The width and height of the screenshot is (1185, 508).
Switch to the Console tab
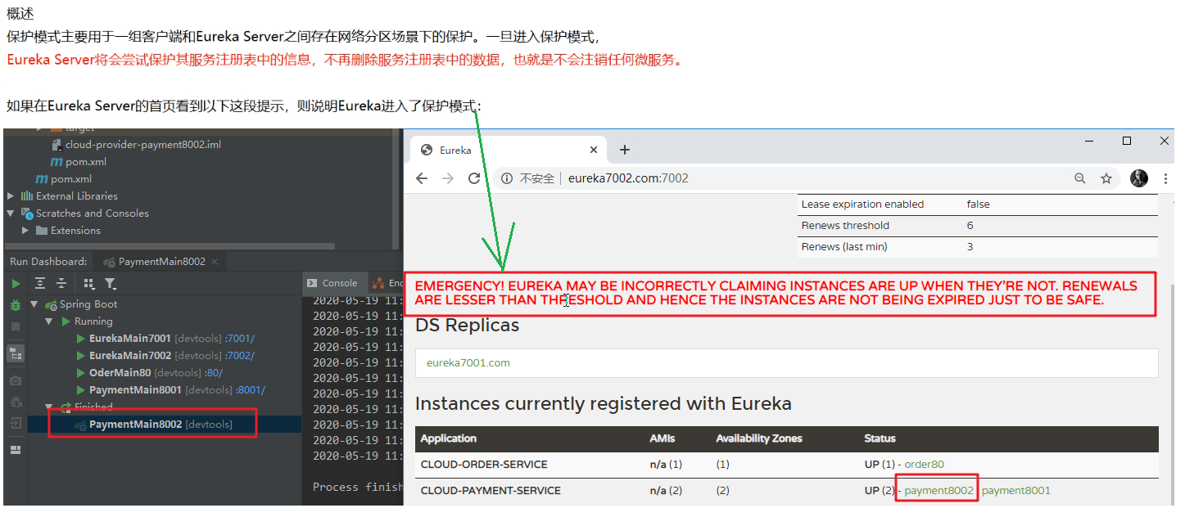[x=332, y=283]
